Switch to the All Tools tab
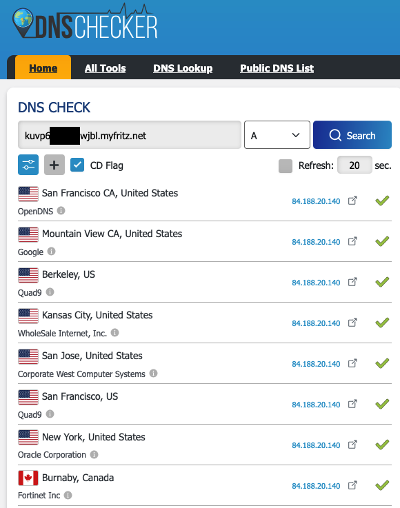 tap(105, 68)
